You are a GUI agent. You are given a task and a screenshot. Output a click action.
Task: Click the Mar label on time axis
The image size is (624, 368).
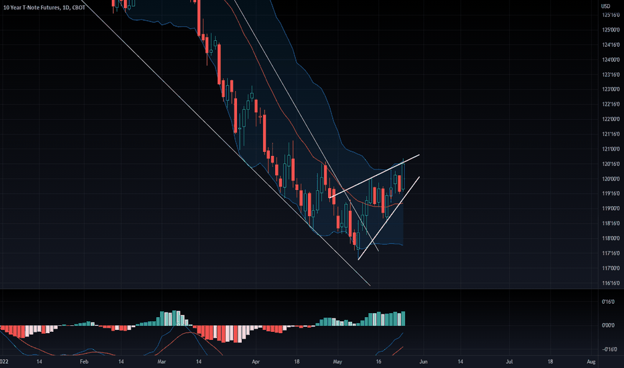161,361
